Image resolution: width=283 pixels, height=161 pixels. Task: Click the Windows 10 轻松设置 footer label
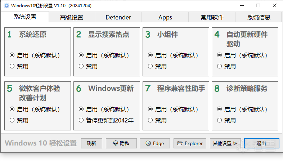click(x=41, y=143)
